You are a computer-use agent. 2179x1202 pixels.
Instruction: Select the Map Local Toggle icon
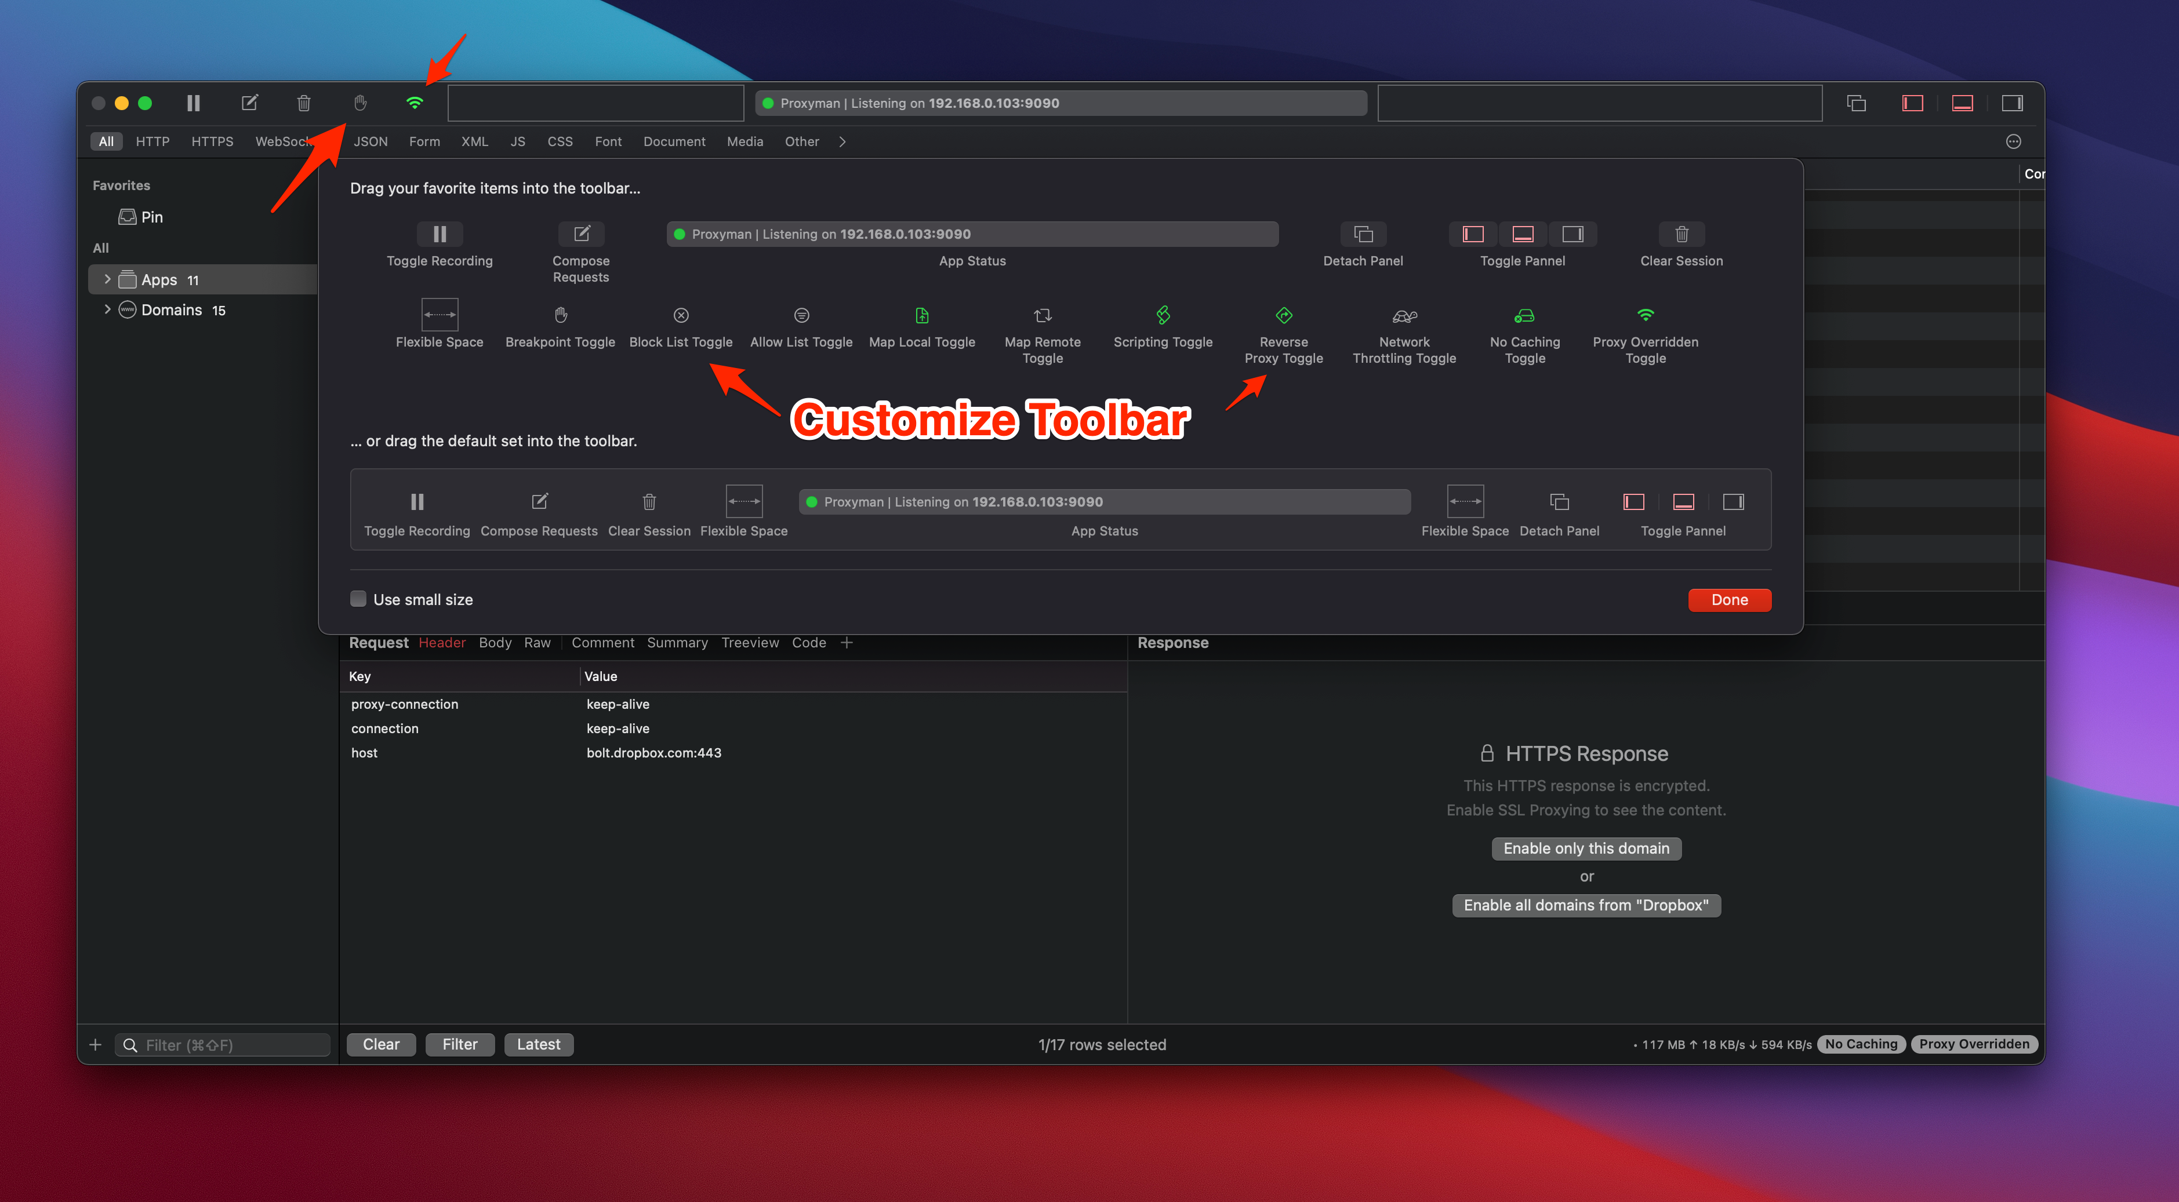922,315
